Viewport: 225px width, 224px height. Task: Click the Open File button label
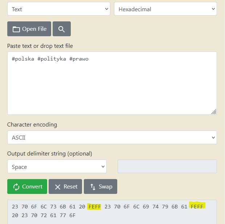tap(34, 29)
